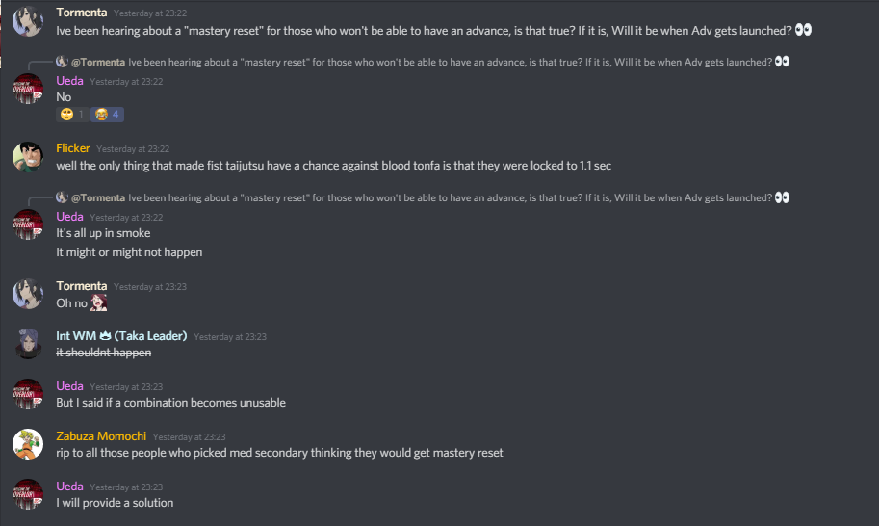Open Zabuza Momochi's avatar

tap(28, 444)
